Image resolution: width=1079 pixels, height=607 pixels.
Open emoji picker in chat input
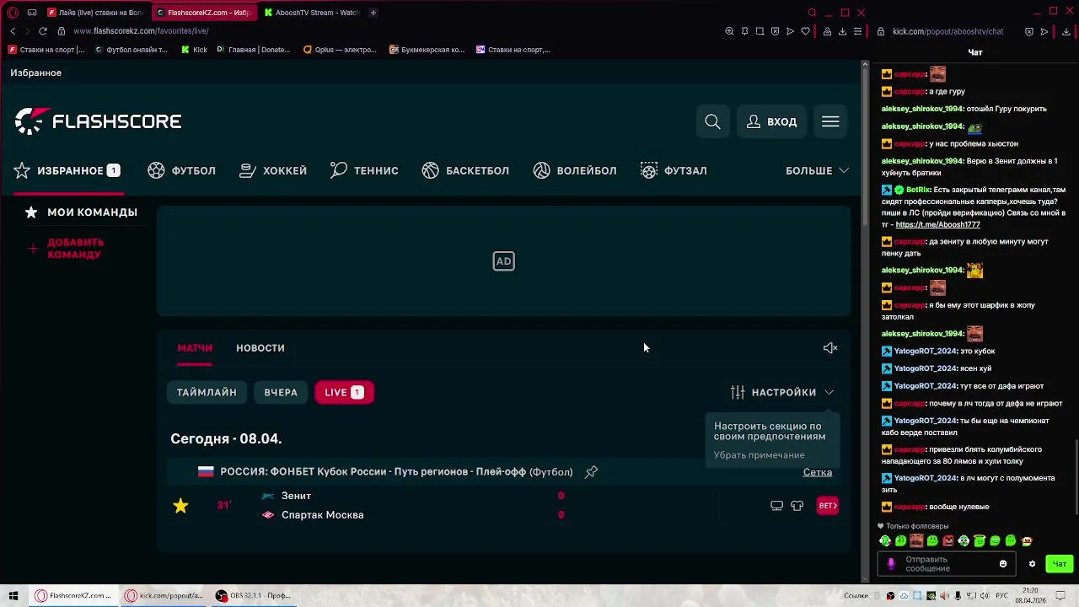(x=1002, y=564)
